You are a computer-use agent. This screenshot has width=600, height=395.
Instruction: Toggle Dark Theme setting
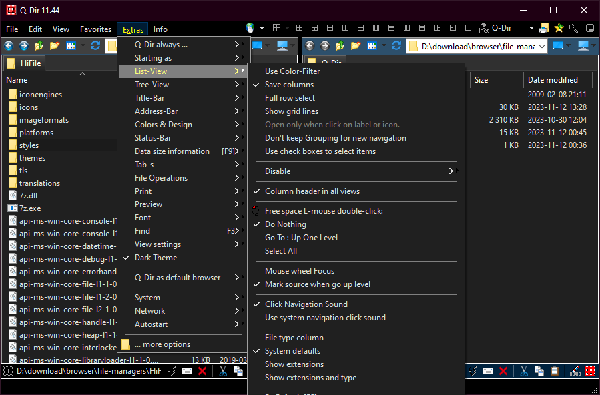point(156,258)
